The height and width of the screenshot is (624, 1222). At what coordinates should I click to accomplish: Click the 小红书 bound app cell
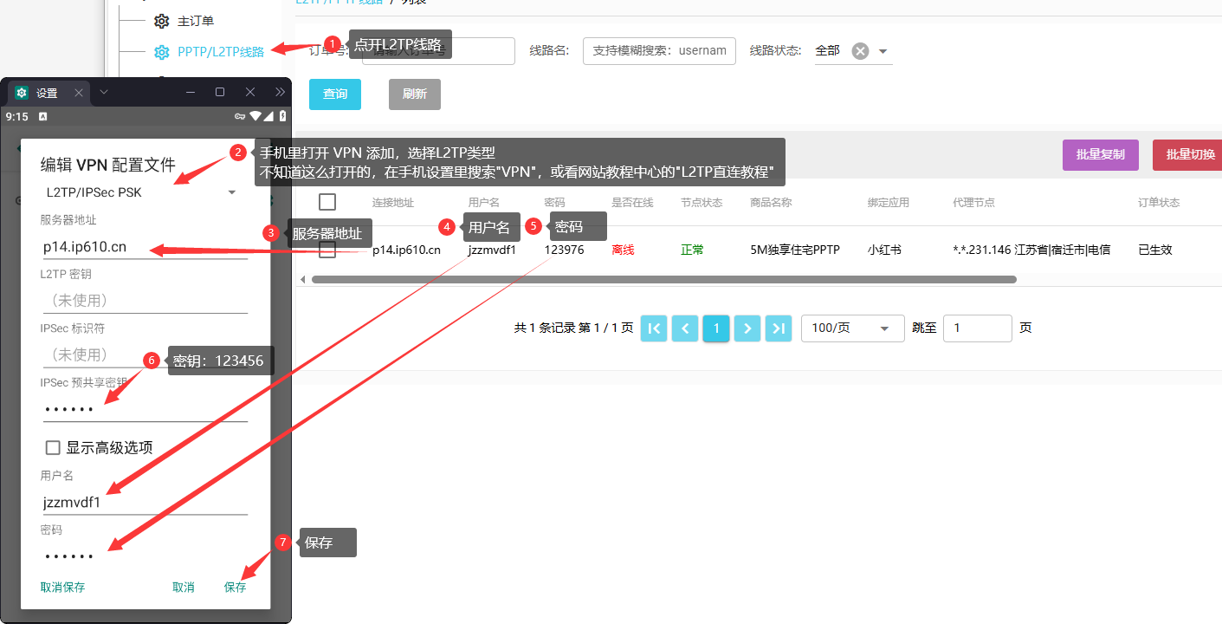[884, 250]
